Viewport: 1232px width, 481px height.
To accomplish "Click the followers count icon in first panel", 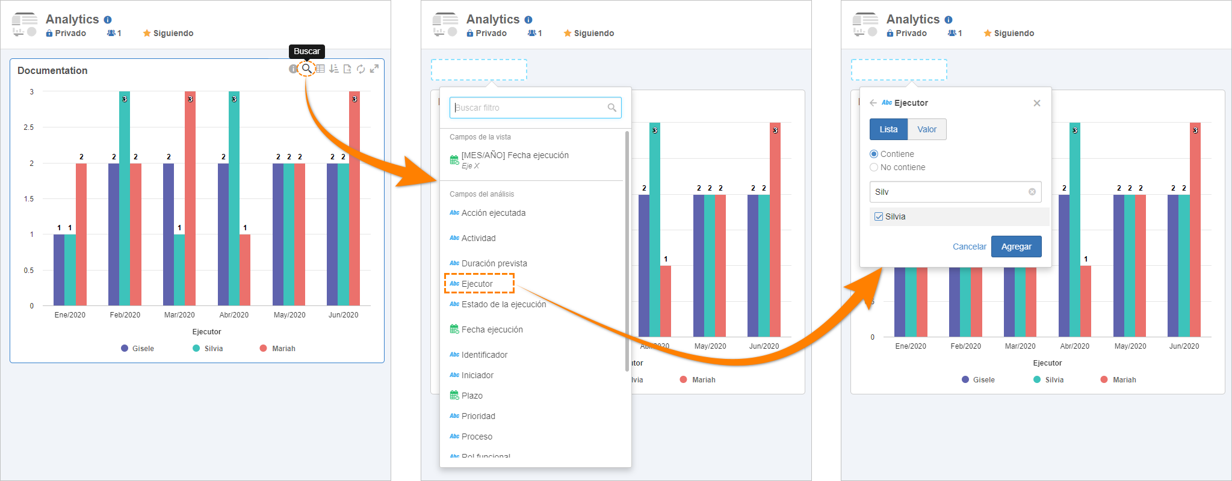I will pyautogui.click(x=114, y=33).
